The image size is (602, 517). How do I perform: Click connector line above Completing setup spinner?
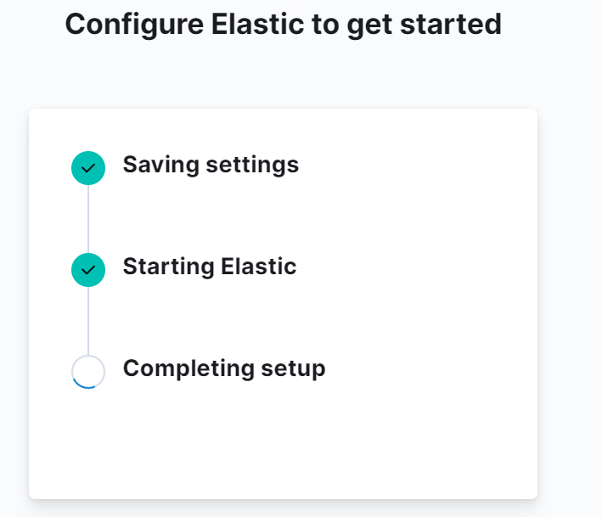pos(88,321)
